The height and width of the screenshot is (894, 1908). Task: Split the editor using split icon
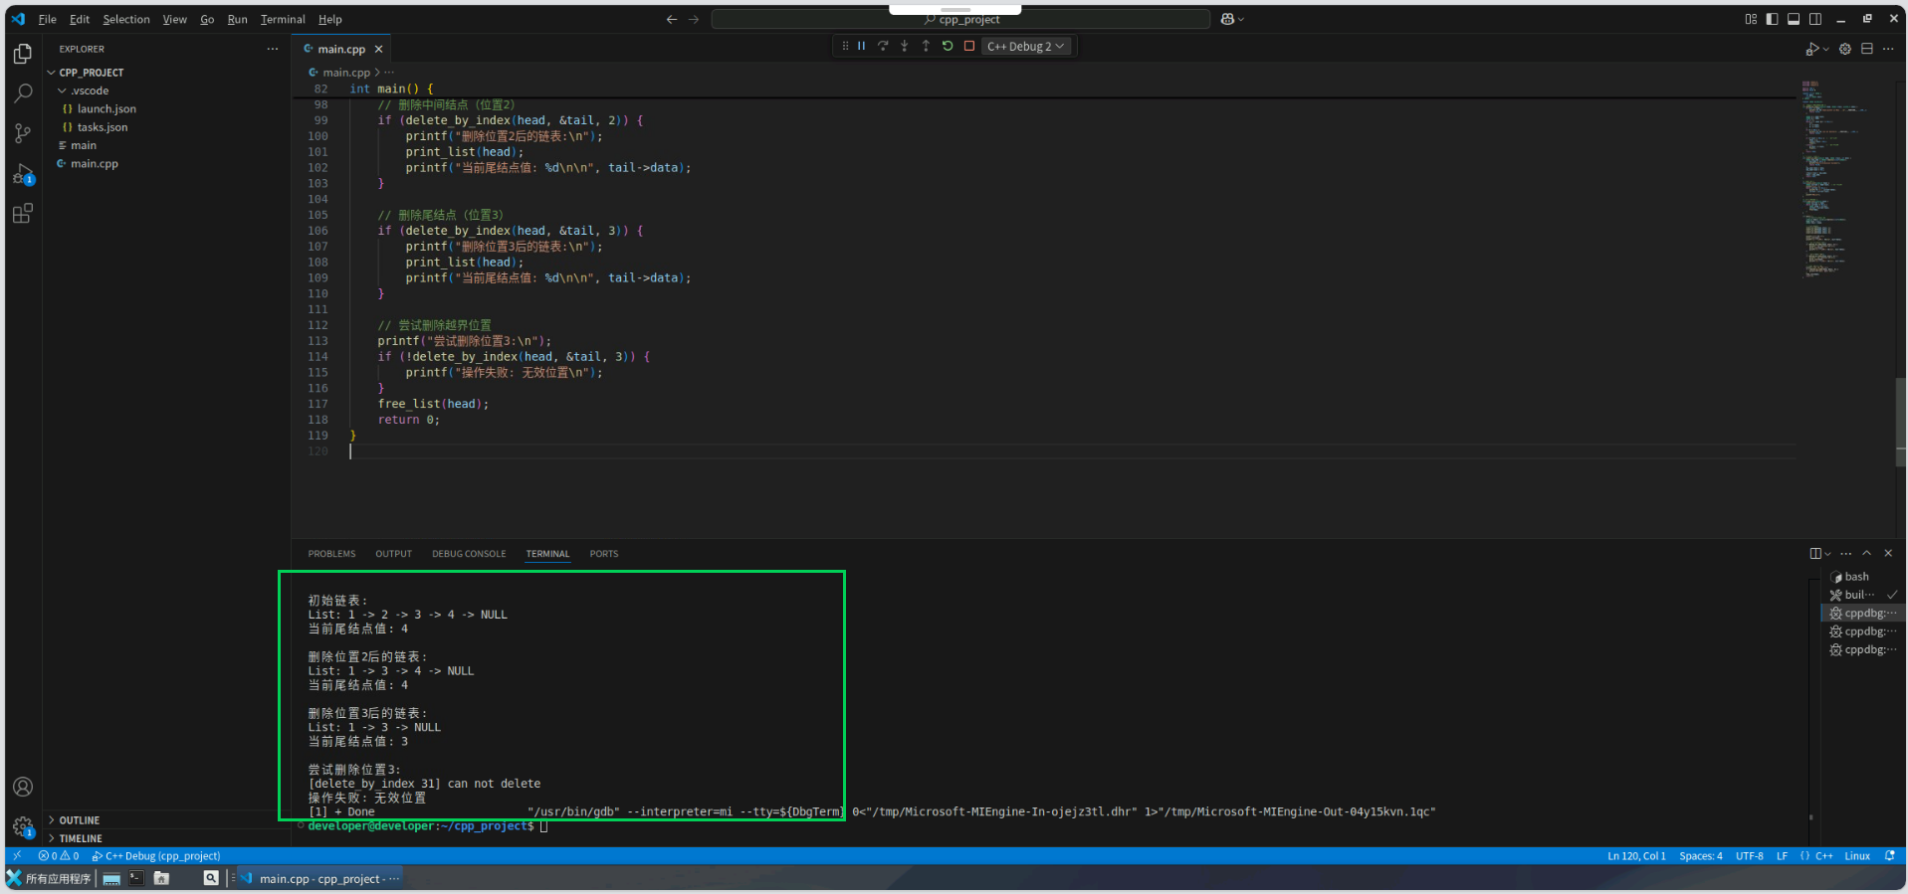point(1867,49)
